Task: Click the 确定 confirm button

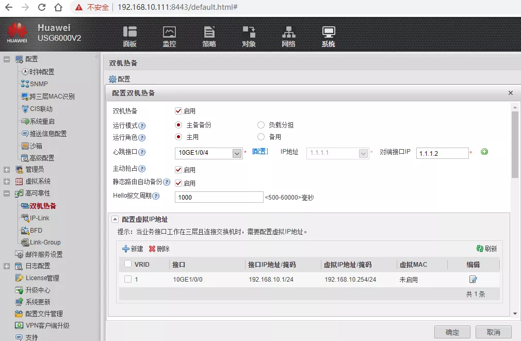Action: click(452, 332)
